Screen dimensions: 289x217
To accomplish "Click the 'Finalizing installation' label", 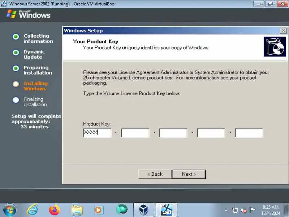I will (35, 102).
